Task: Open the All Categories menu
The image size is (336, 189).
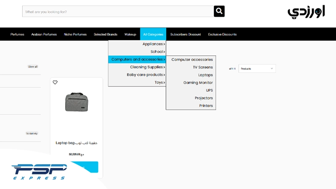Action: tap(153, 34)
